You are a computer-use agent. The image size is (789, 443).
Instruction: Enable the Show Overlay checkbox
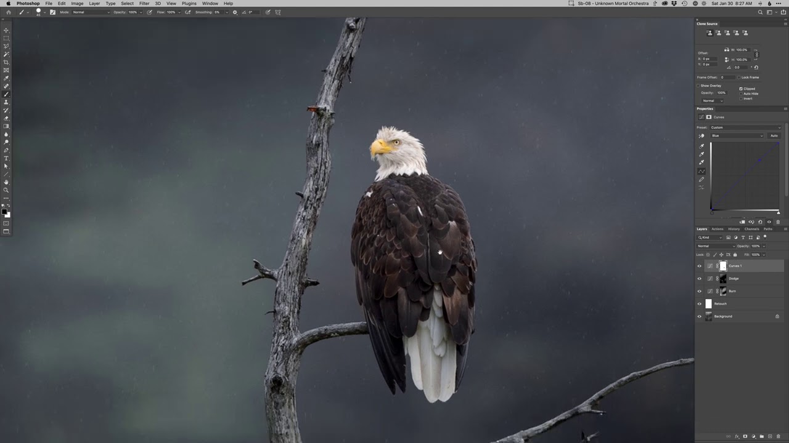coord(698,86)
